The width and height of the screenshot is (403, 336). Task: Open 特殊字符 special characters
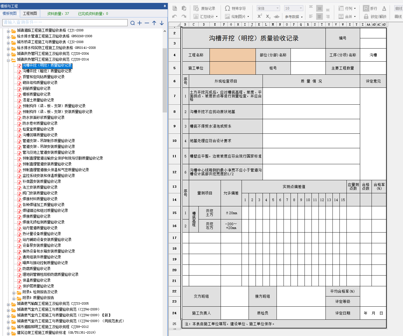pos(235,8)
